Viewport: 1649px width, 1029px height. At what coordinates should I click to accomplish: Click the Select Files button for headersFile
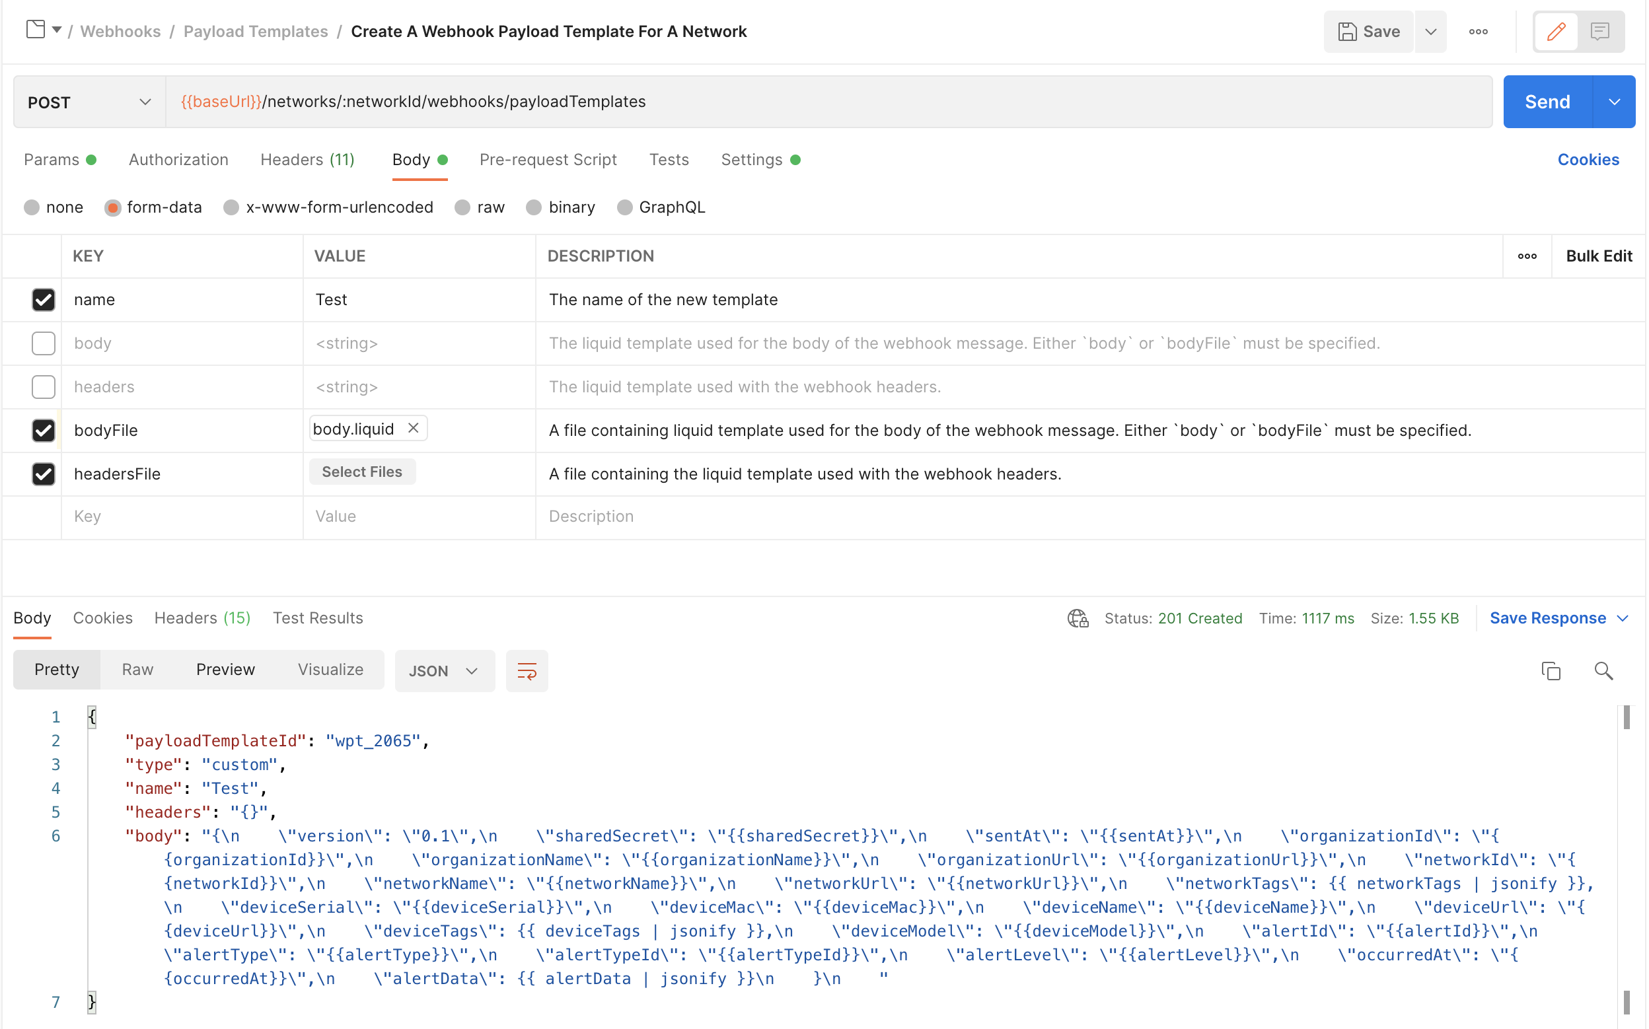click(362, 472)
